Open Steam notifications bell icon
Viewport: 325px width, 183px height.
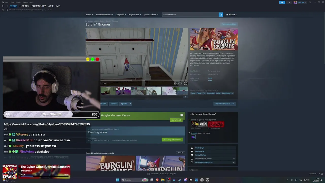coord(289,2)
